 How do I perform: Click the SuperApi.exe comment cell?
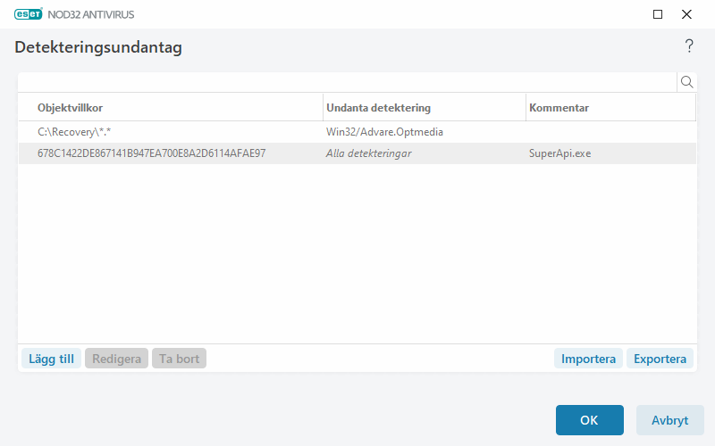pos(560,153)
